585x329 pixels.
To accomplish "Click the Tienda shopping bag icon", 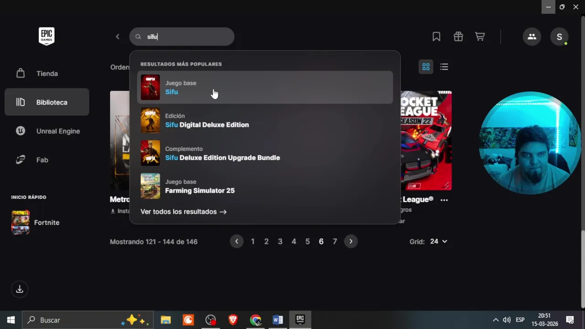I will [x=21, y=73].
